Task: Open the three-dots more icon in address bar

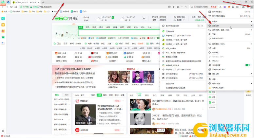Action: click(182, 7)
